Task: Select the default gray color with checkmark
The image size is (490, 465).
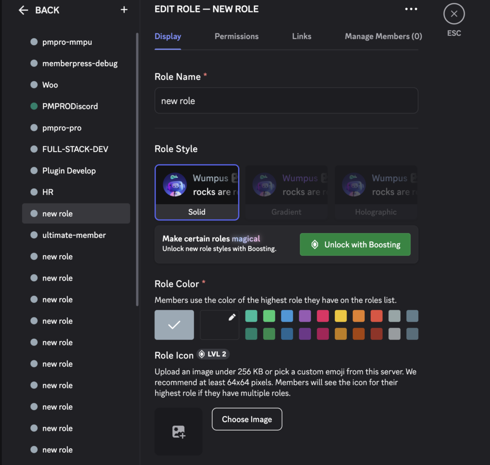Action: (174, 324)
